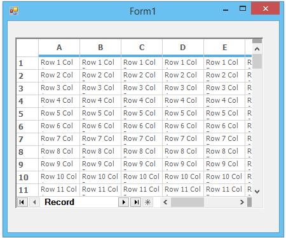Viewport: 286px width, 238px height.
Task: Maximize the Form1 window
Action: click(243, 9)
